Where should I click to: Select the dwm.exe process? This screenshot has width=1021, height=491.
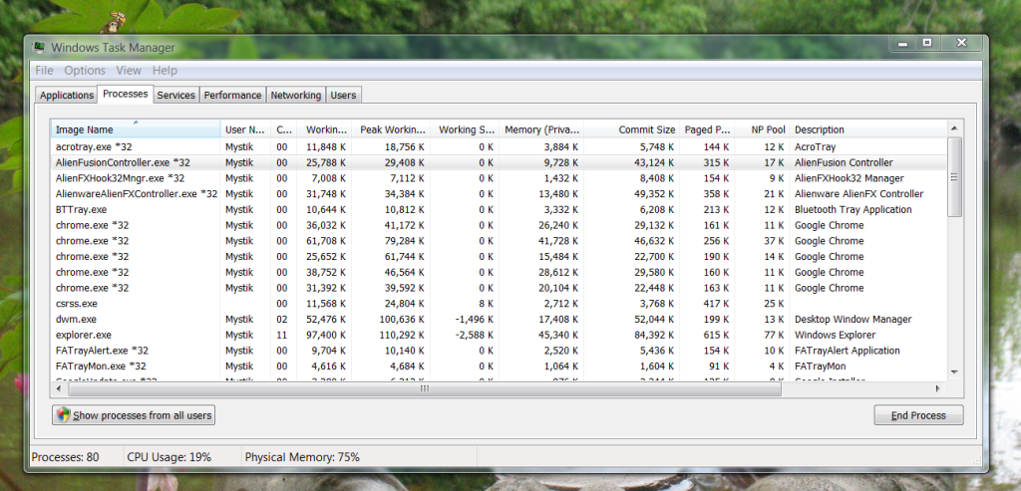click(x=499, y=320)
